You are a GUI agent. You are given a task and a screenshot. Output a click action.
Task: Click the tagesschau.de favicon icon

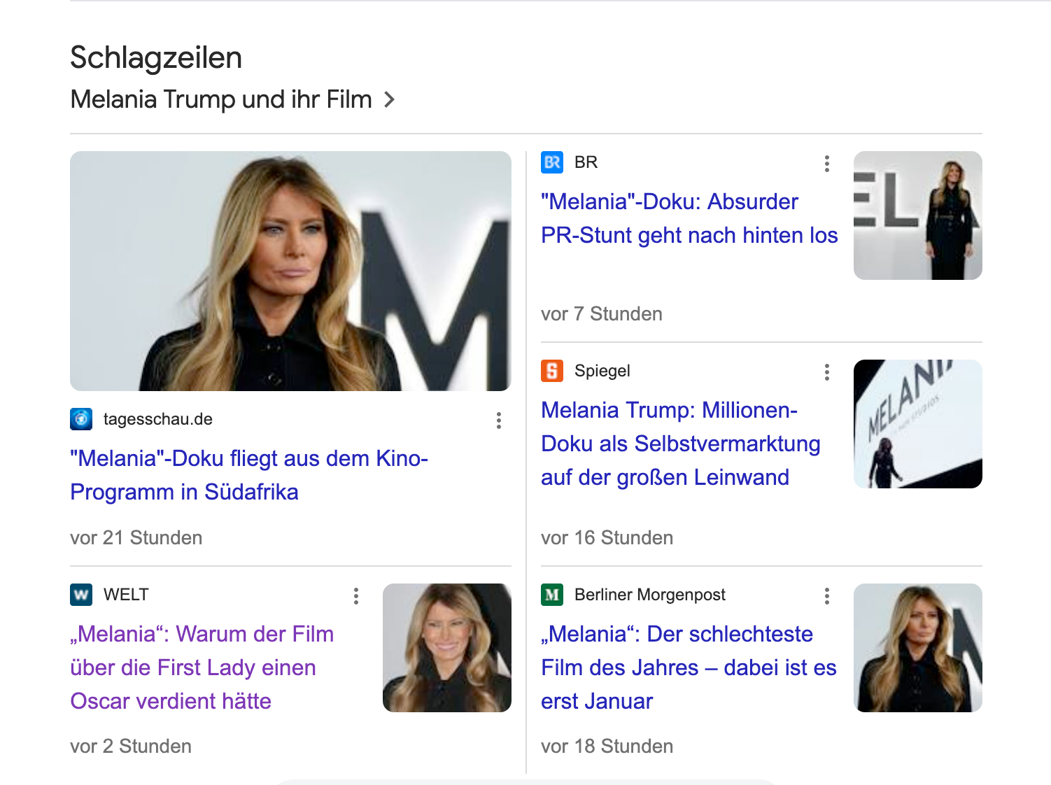click(81, 419)
